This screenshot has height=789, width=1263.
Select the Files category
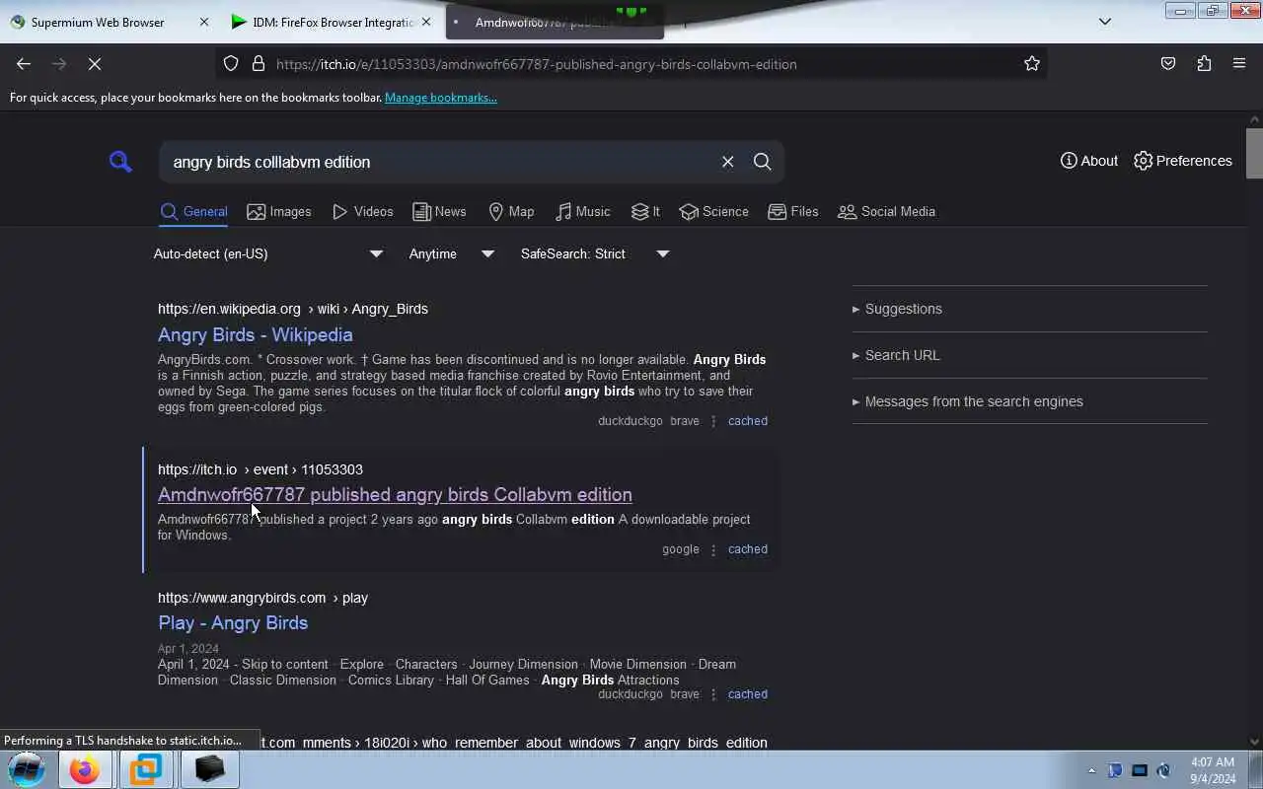tap(793, 212)
